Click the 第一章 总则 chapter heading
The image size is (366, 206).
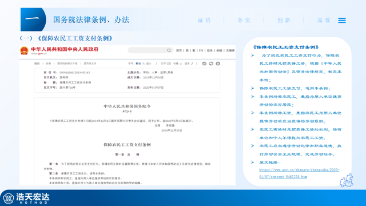(x=127, y=154)
